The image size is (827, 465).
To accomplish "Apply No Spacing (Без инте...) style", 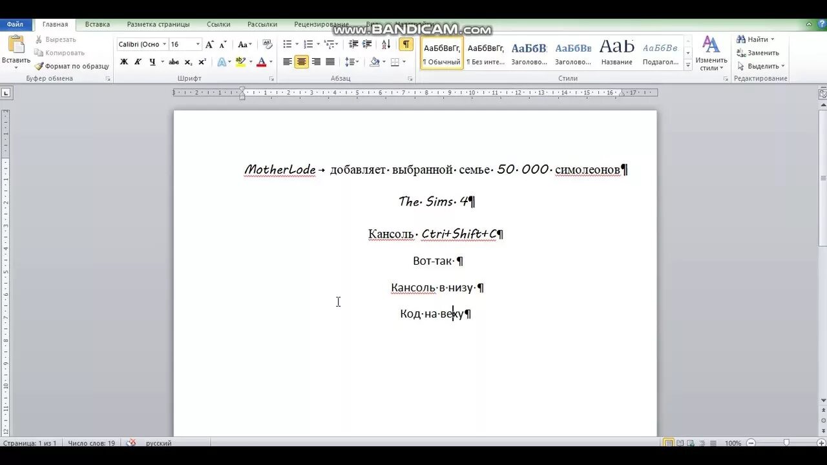I will 486,53.
